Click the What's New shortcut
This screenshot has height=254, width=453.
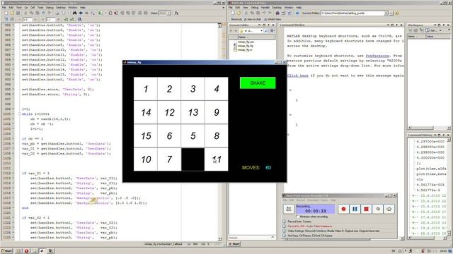273,19
